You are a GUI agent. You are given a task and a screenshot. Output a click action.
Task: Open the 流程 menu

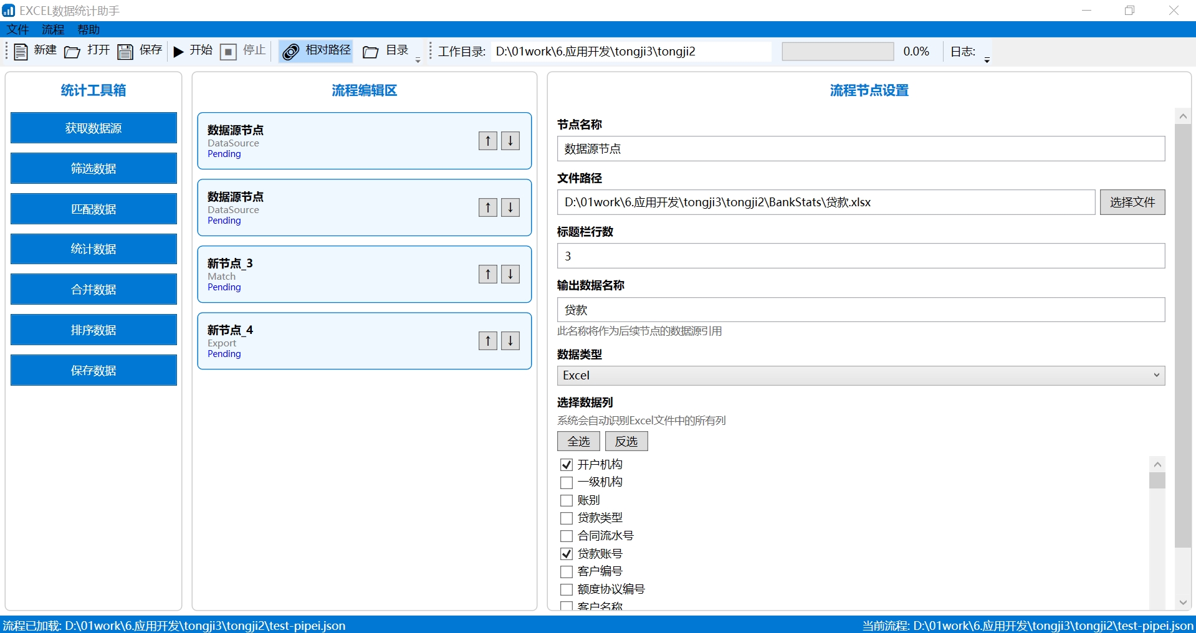click(x=53, y=29)
